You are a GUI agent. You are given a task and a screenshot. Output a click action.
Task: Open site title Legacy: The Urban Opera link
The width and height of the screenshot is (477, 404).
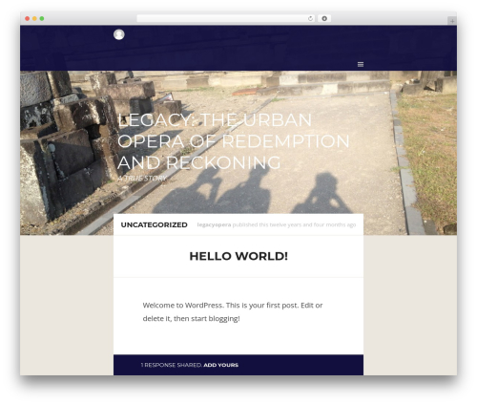[x=234, y=141]
